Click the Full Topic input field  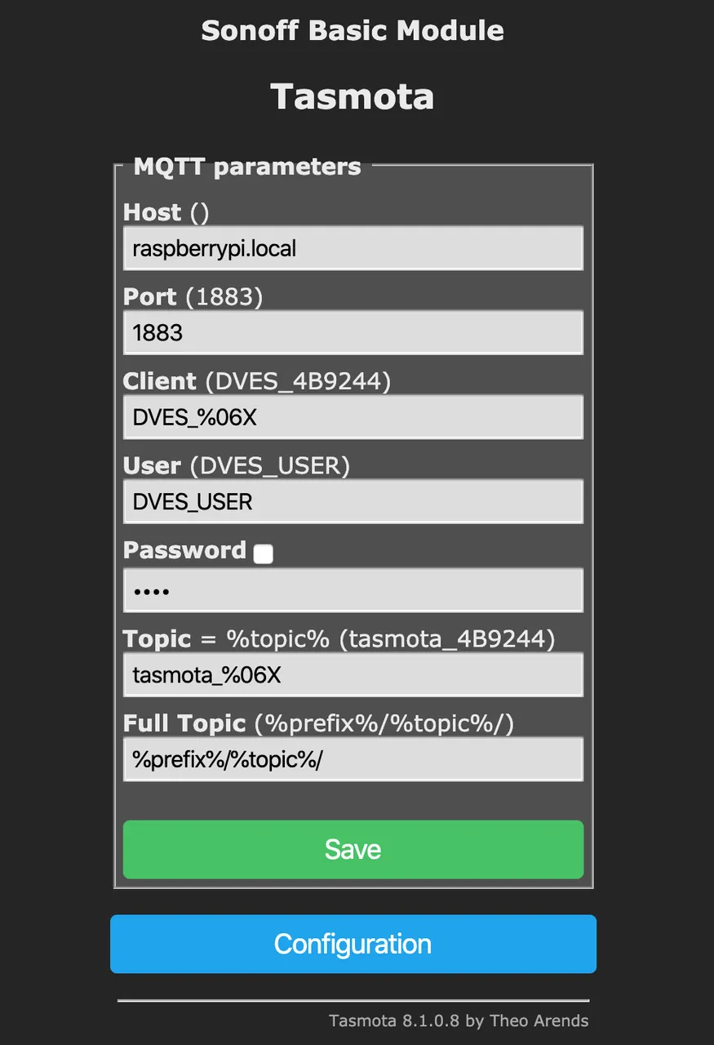[353, 759]
